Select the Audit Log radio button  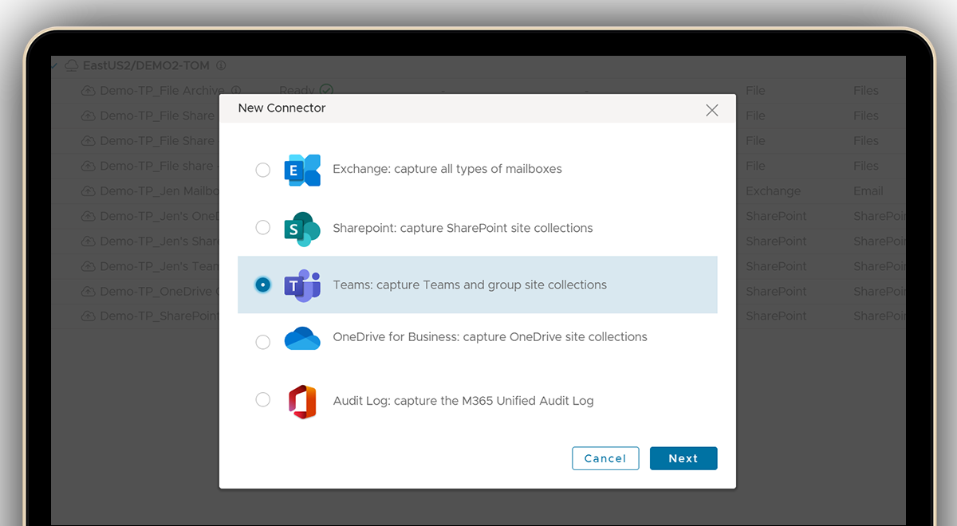(x=262, y=399)
